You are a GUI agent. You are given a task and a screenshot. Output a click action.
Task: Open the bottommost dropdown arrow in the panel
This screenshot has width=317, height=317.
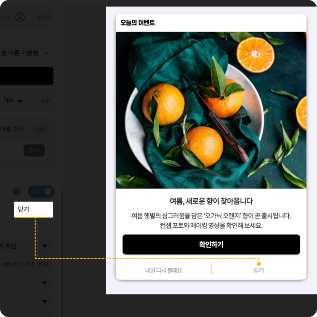(x=44, y=302)
